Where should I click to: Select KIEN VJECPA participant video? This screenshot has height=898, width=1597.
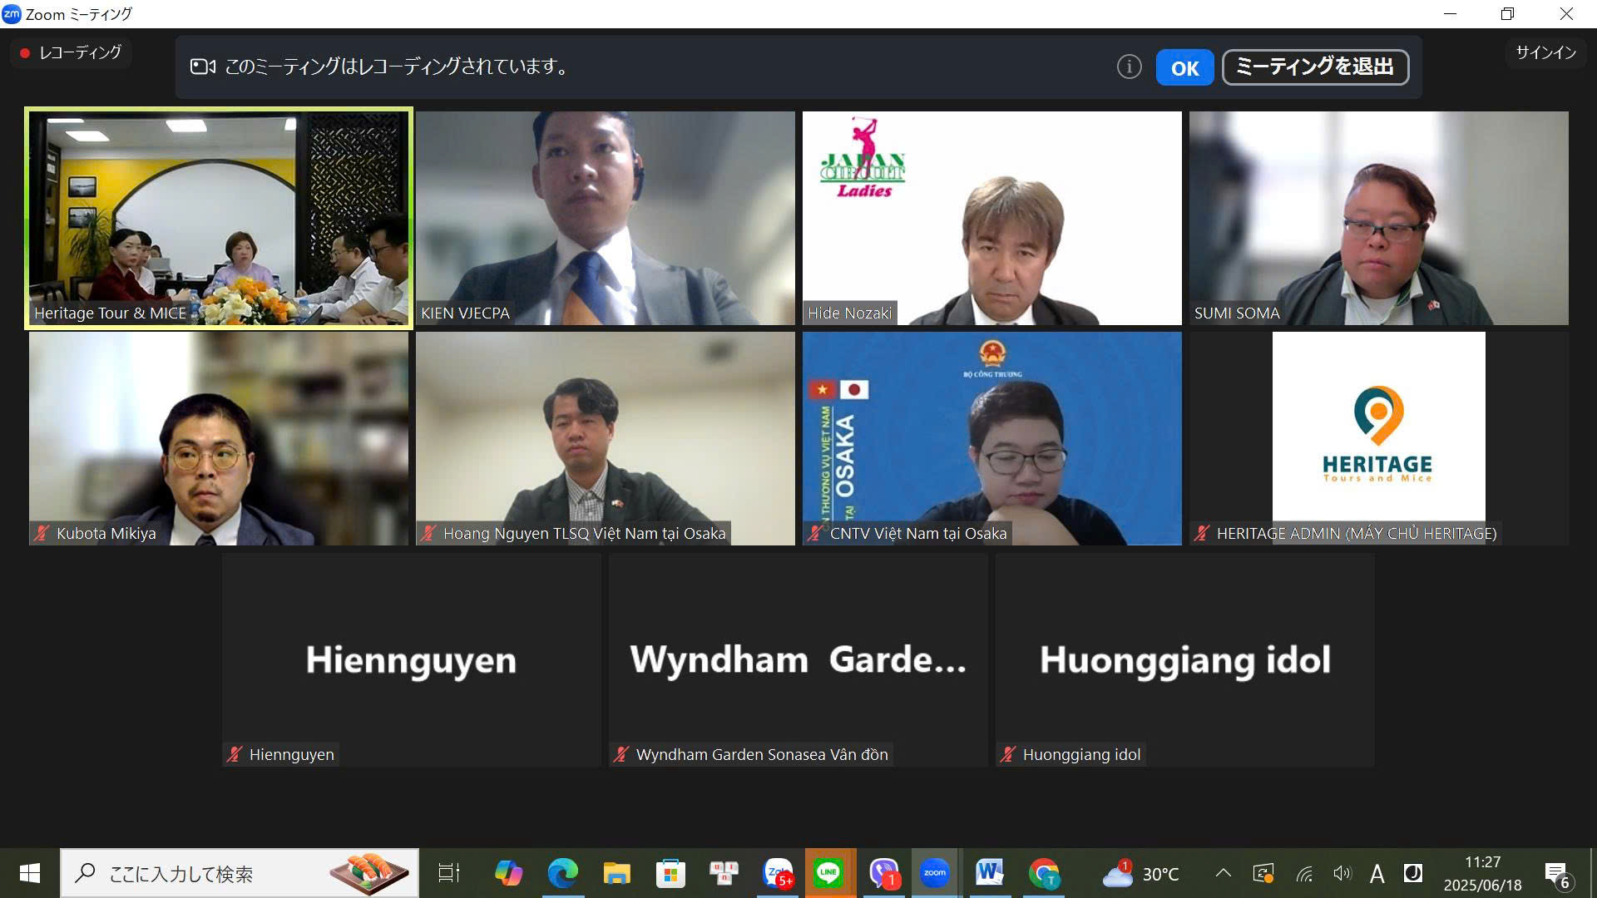tap(605, 218)
